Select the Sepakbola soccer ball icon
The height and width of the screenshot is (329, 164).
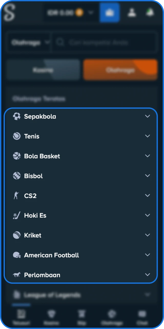pyautogui.click(x=17, y=116)
